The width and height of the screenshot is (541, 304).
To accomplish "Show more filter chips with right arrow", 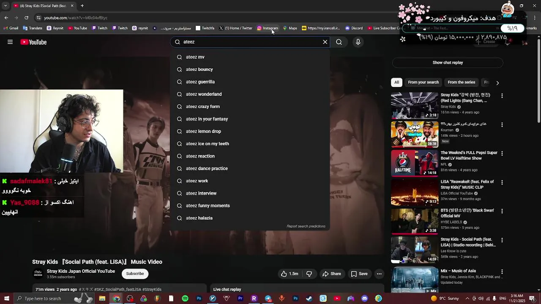I will (497, 83).
